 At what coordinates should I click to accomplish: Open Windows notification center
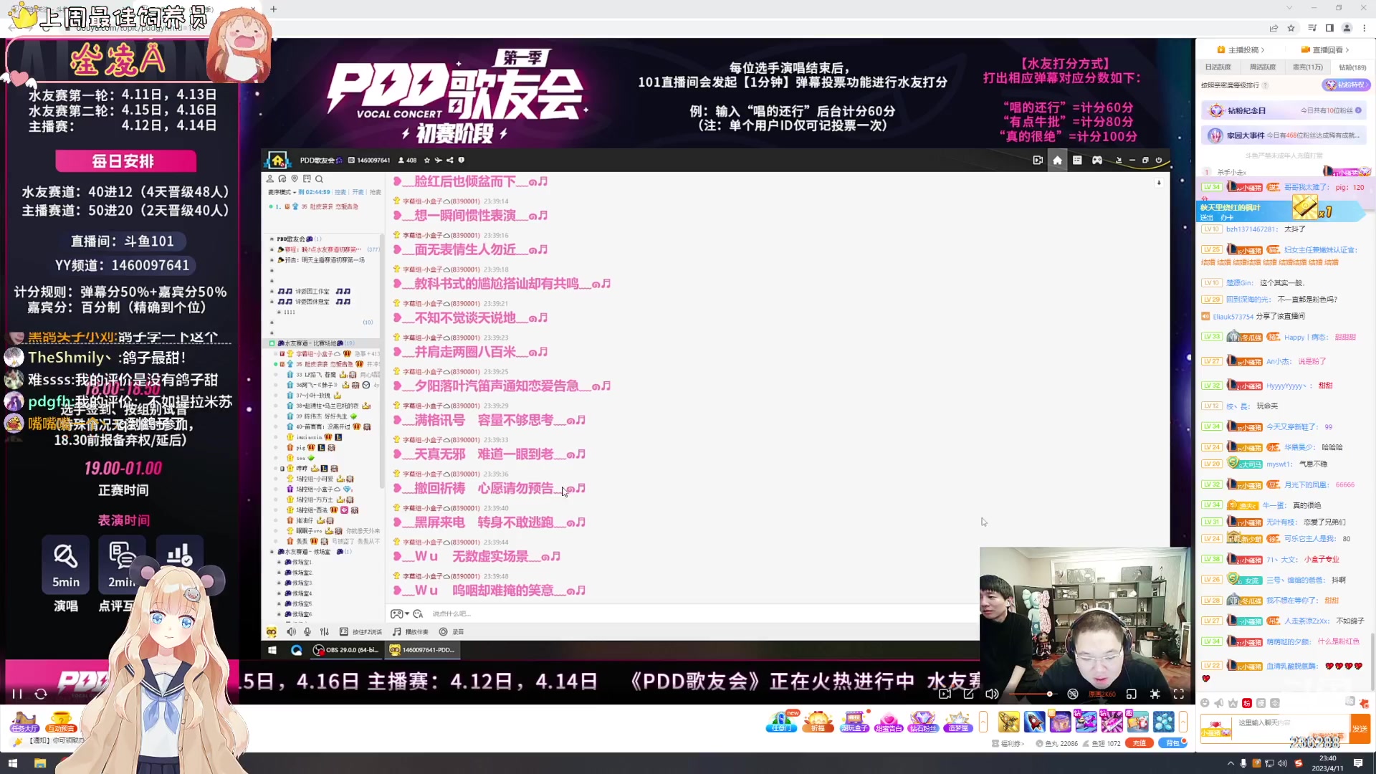tap(1358, 763)
